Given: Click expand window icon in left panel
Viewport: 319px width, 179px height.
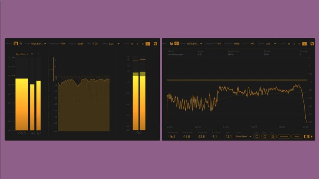Looking at the screenshot, I should (x=155, y=43).
